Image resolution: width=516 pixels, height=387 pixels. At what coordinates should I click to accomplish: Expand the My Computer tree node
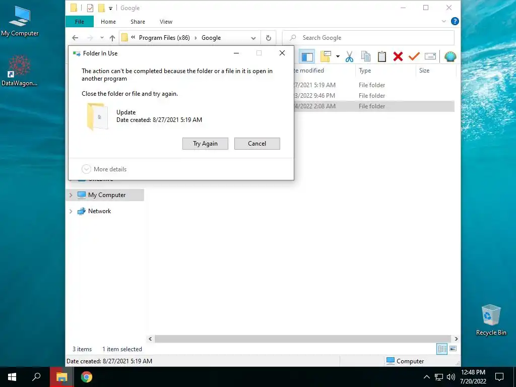[71, 195]
